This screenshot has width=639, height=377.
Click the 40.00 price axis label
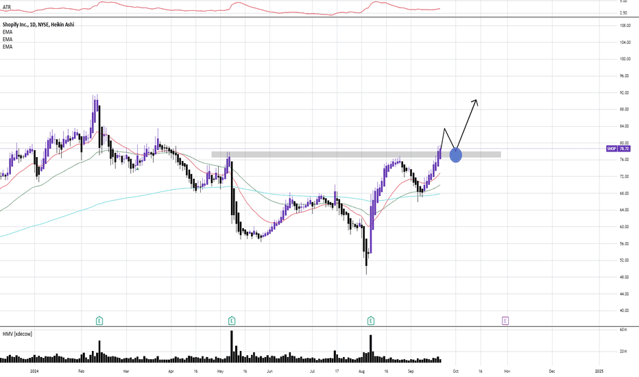point(625,311)
